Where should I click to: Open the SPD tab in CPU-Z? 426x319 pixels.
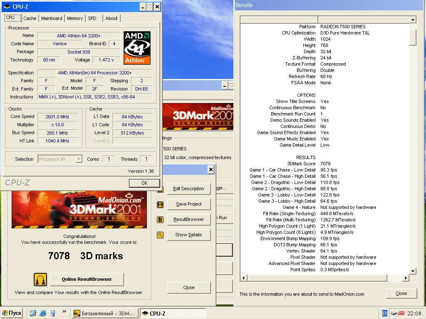point(92,18)
